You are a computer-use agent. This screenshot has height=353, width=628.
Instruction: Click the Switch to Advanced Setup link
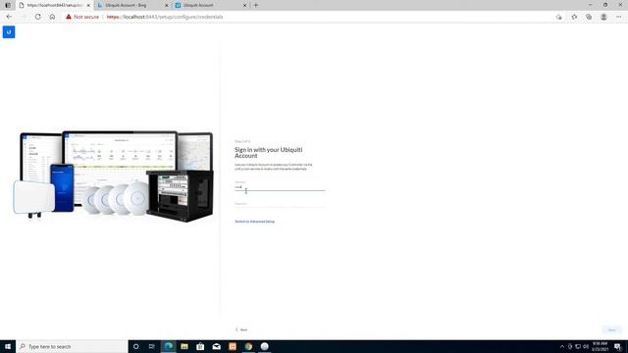pyautogui.click(x=255, y=222)
